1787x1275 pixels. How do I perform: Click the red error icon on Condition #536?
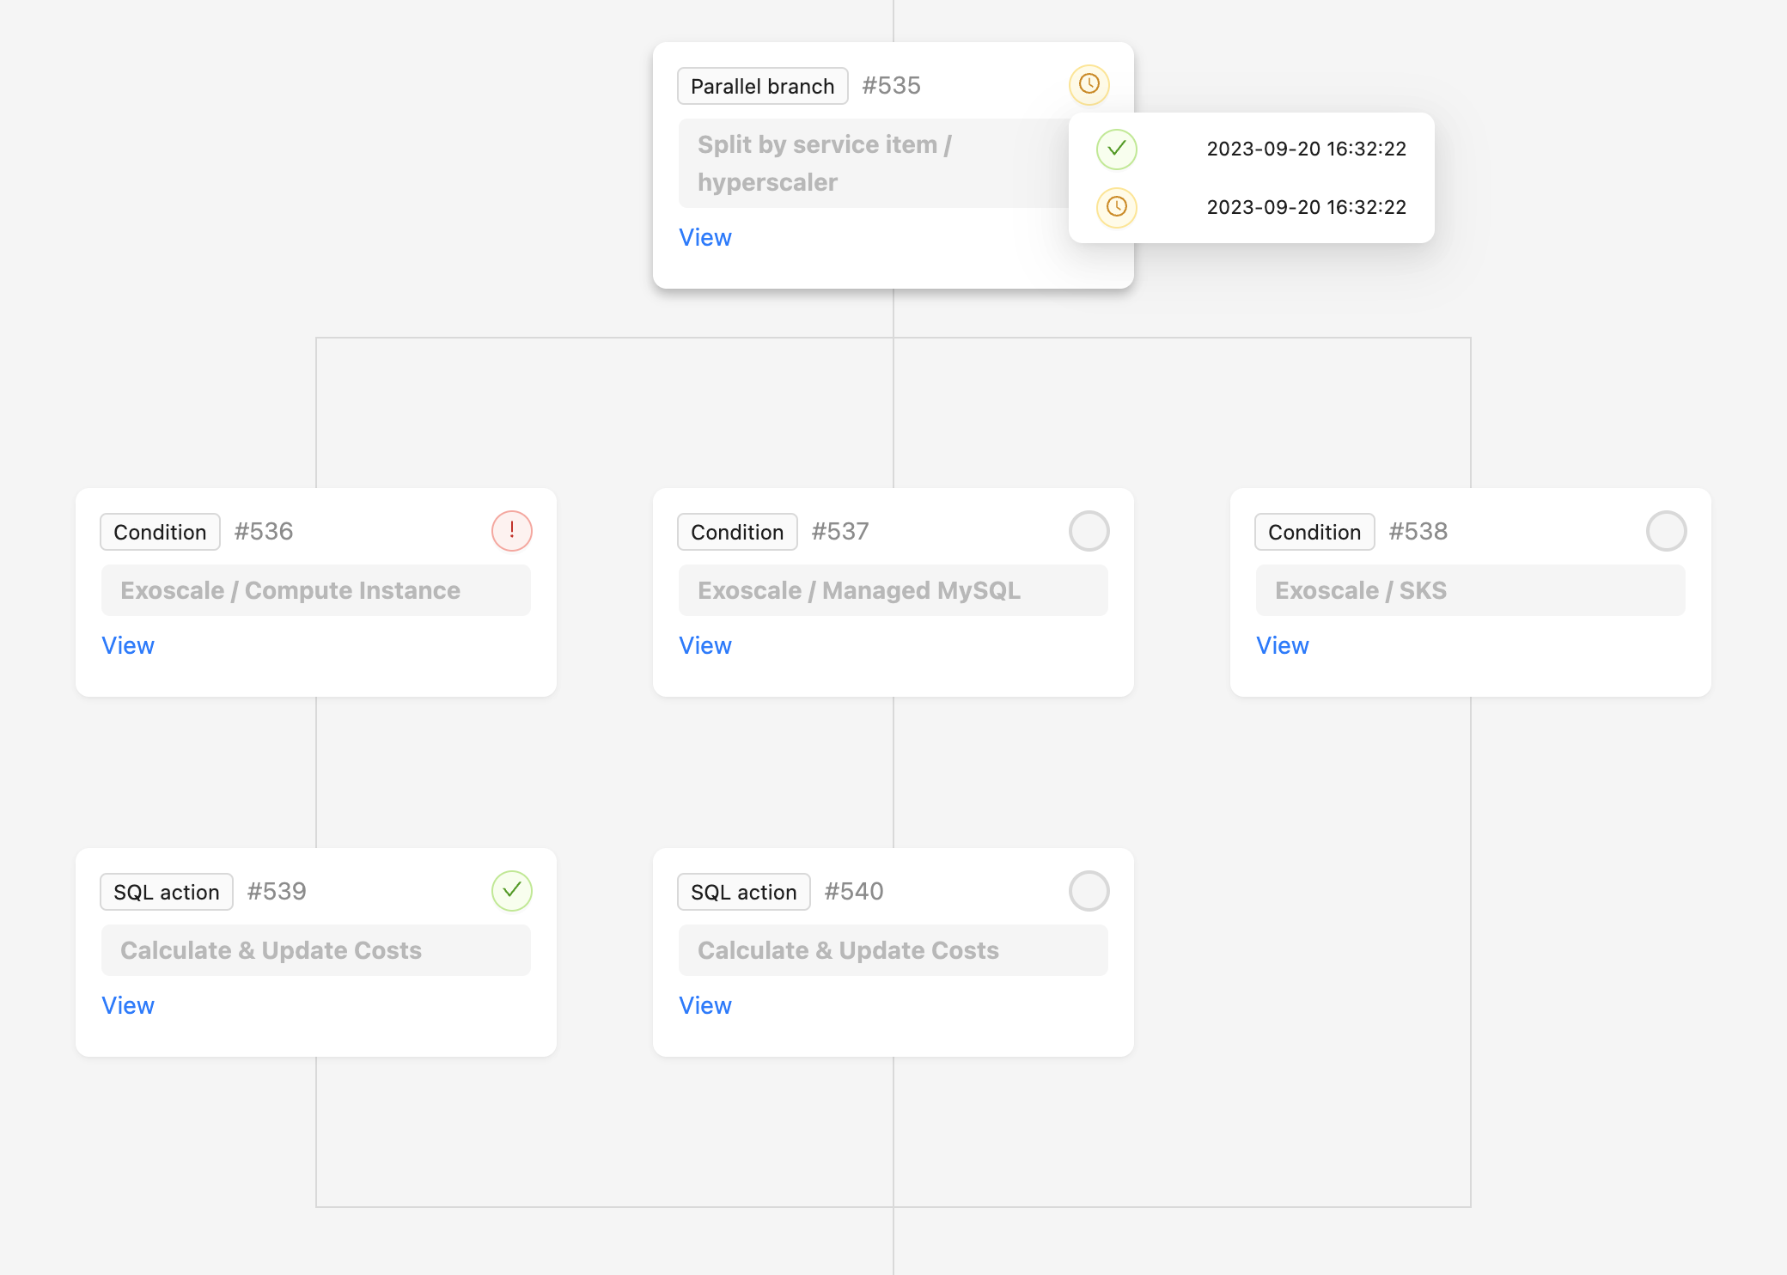tap(511, 531)
